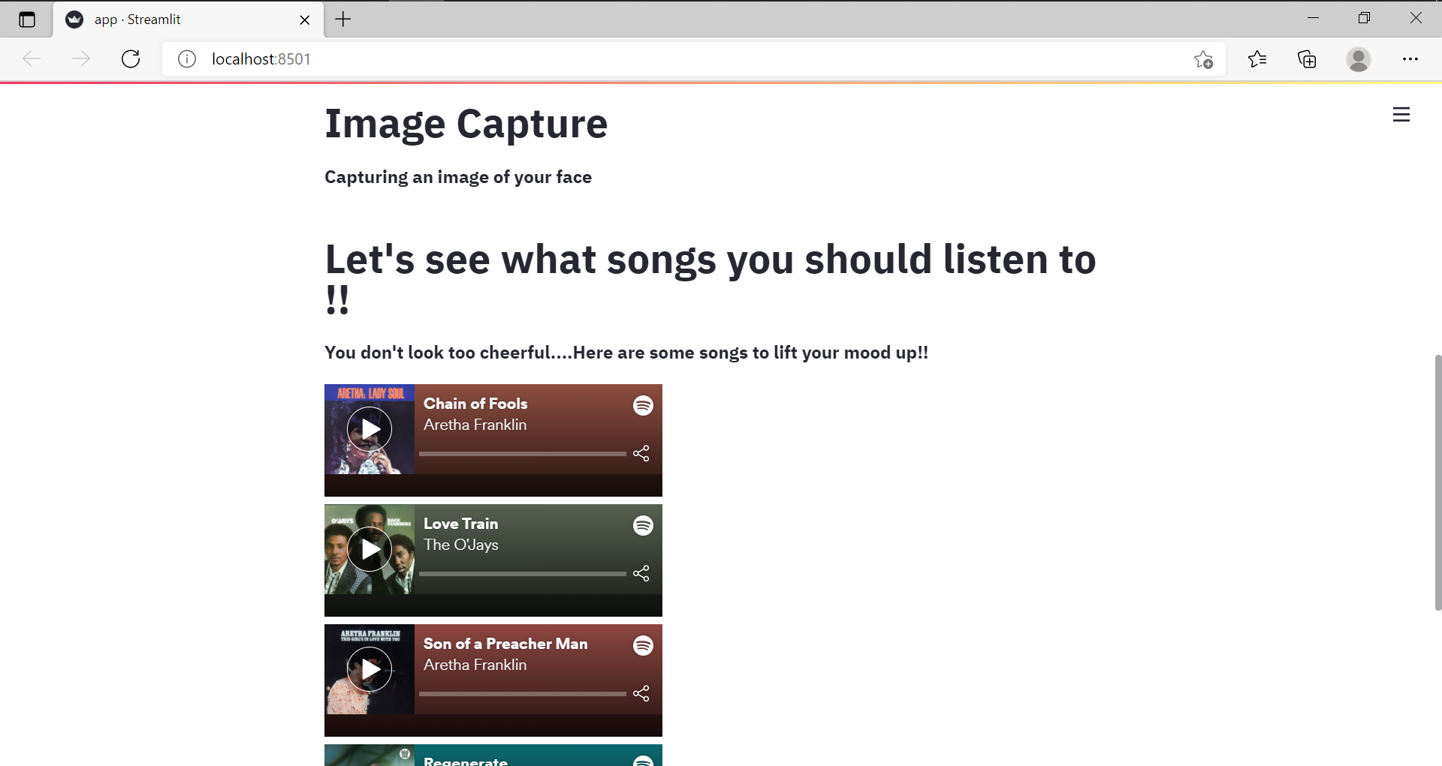
Task: Share the Love Train track
Action: click(641, 573)
